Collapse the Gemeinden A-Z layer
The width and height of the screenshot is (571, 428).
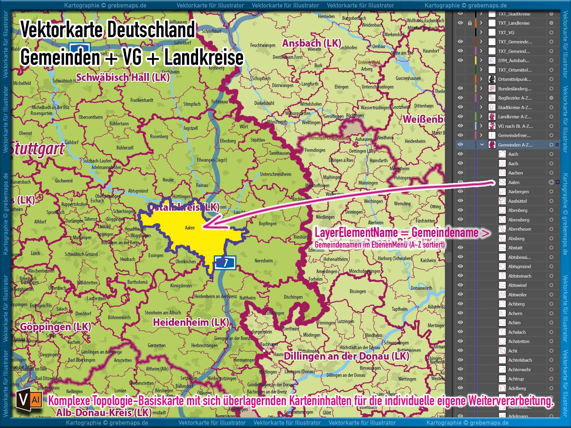click(x=482, y=145)
